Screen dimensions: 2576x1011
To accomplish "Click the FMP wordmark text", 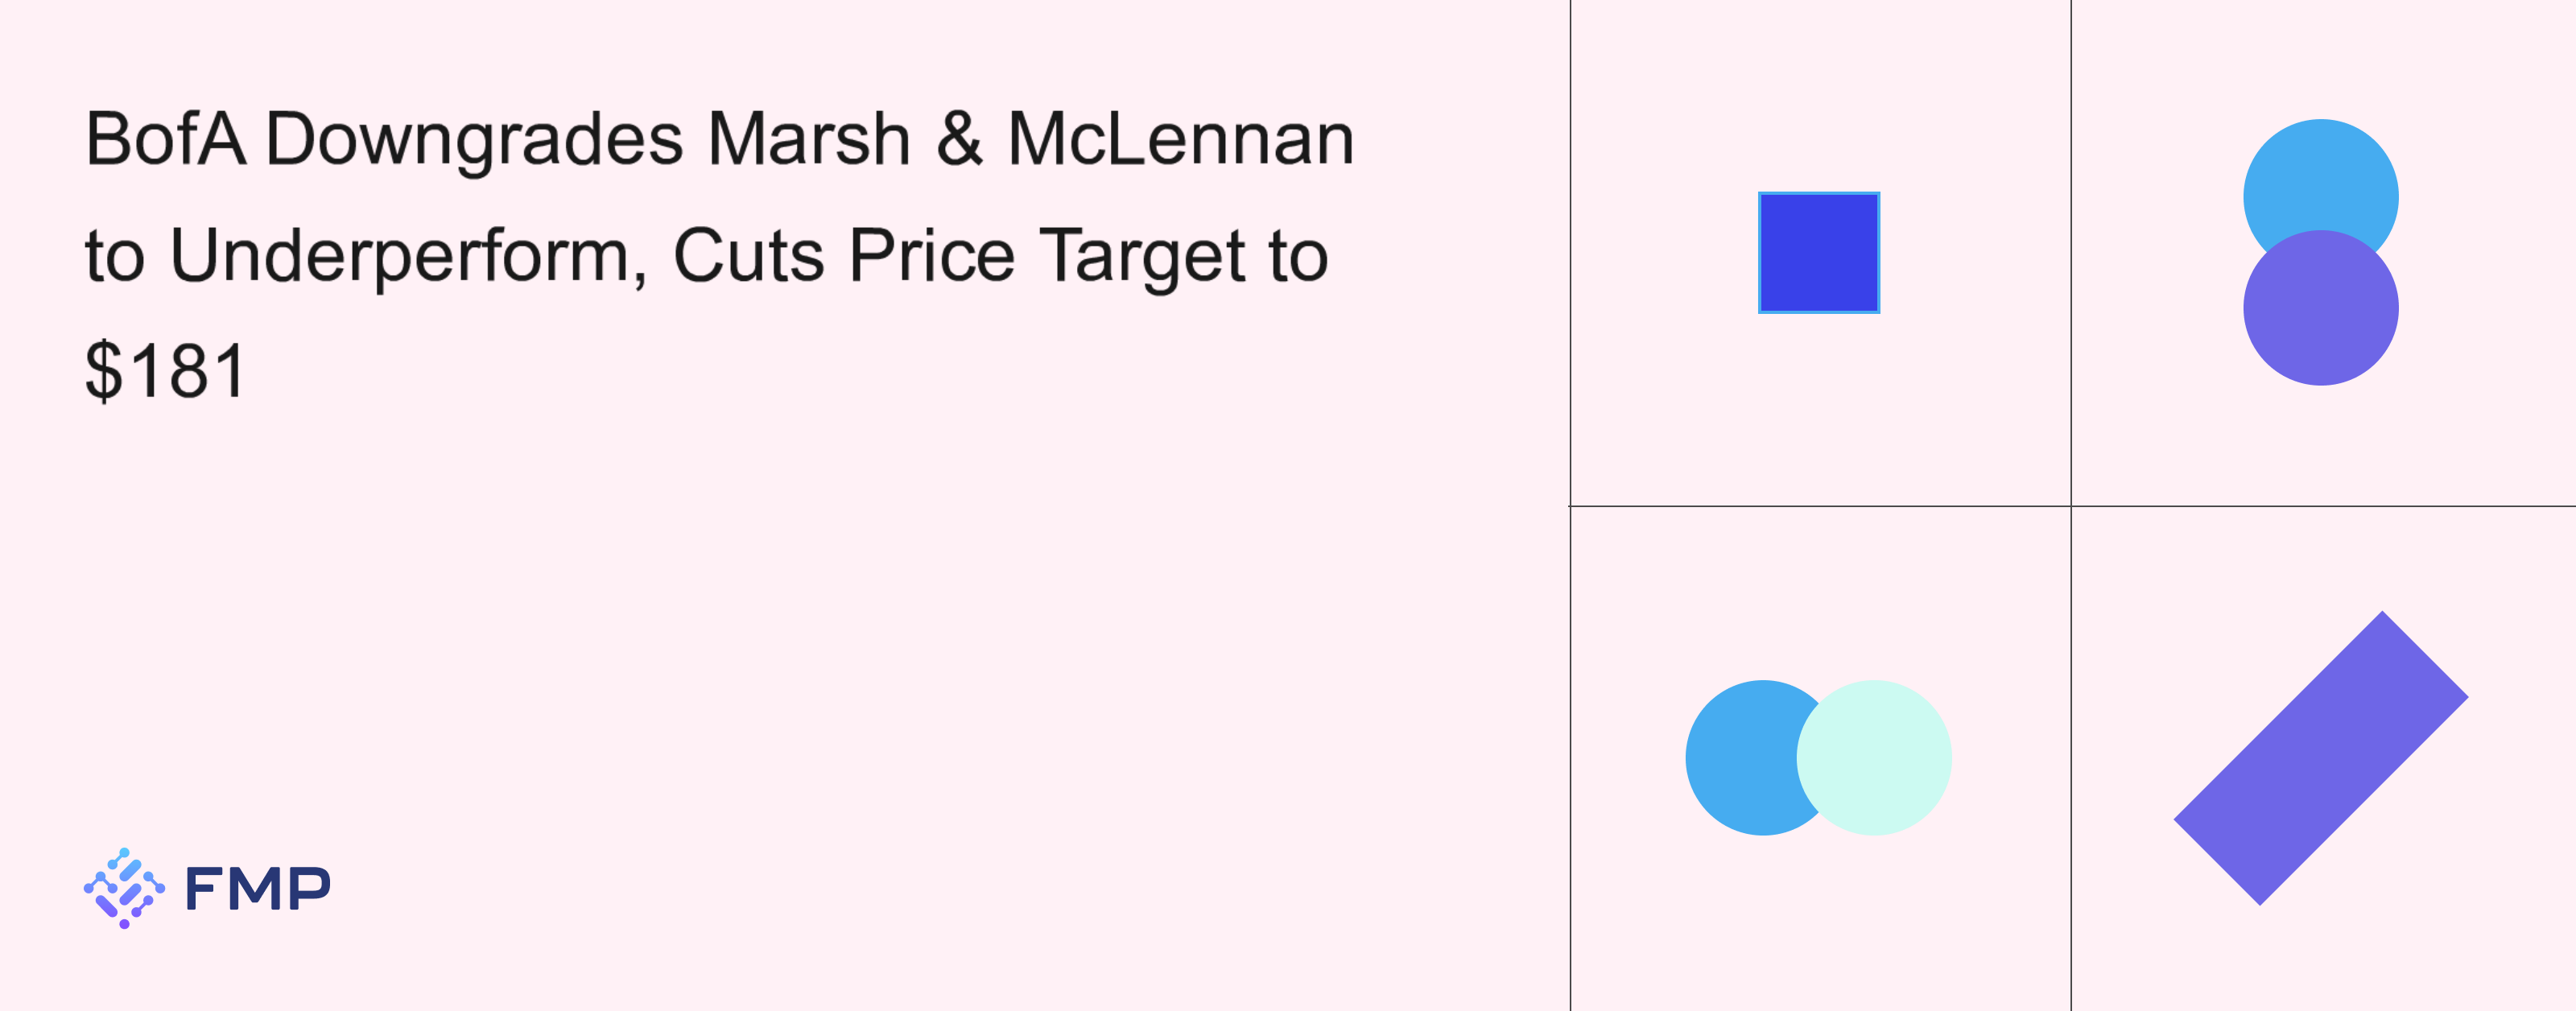I will point(258,888).
